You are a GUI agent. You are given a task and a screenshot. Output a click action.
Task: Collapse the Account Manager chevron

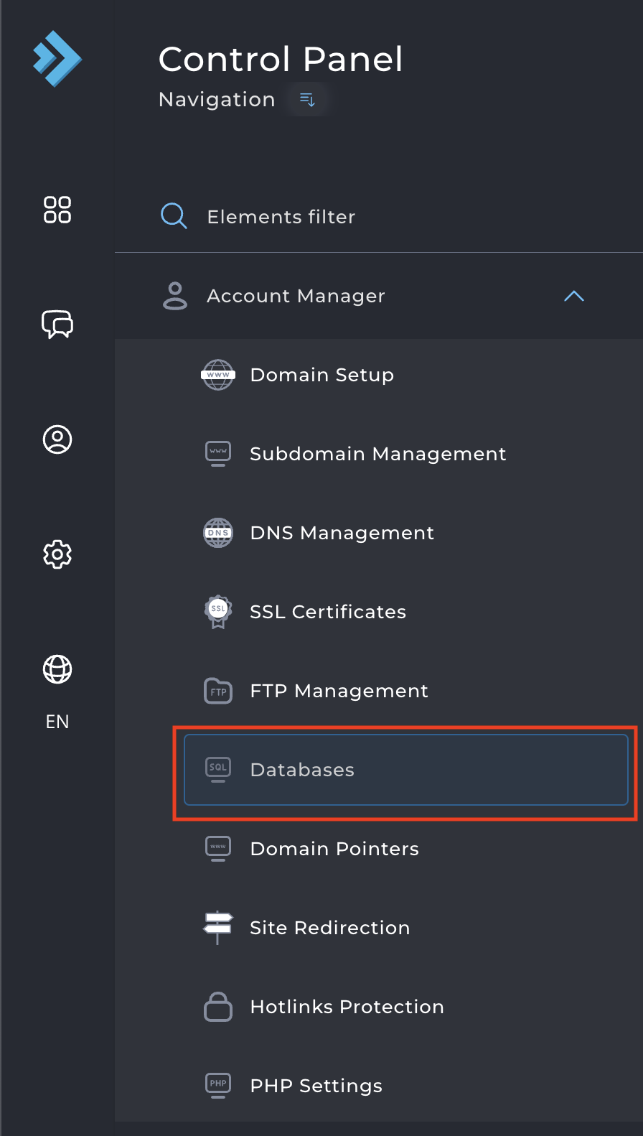574,296
